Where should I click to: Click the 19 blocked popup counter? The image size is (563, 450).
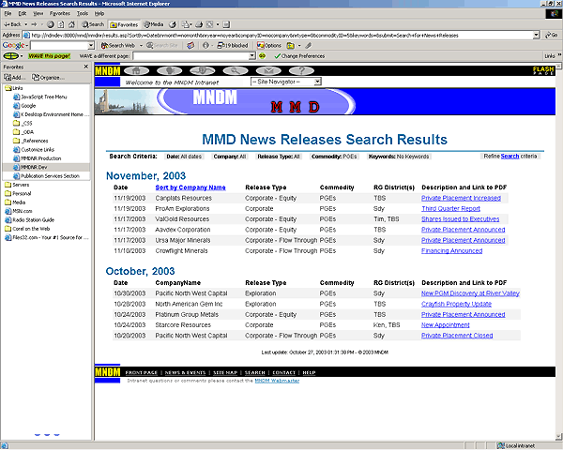tap(233, 46)
